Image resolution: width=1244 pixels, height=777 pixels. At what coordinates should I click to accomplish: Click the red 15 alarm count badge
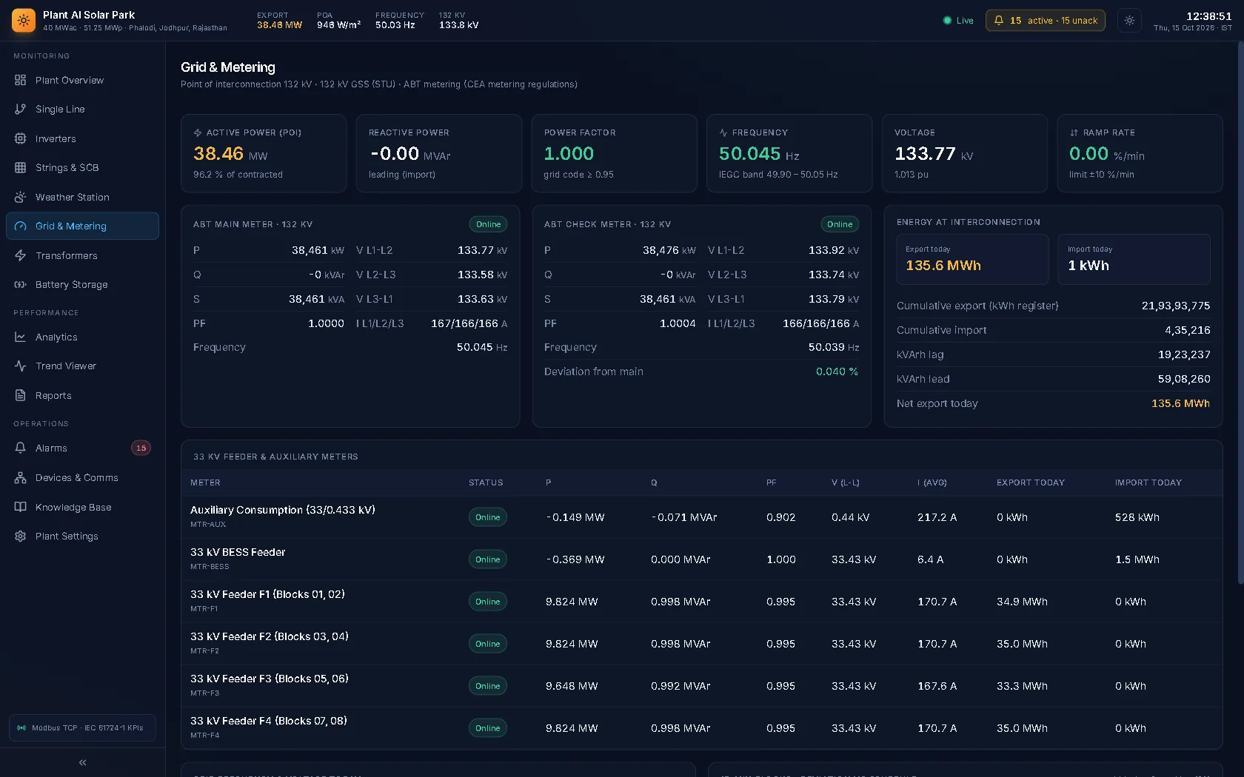click(141, 448)
